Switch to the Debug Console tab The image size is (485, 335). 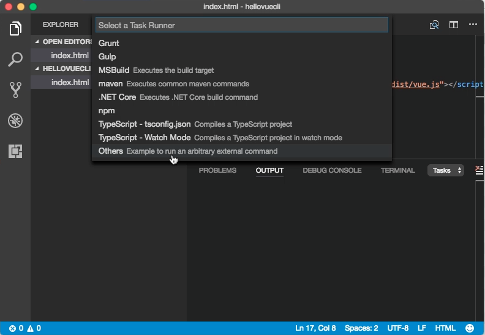tap(332, 170)
